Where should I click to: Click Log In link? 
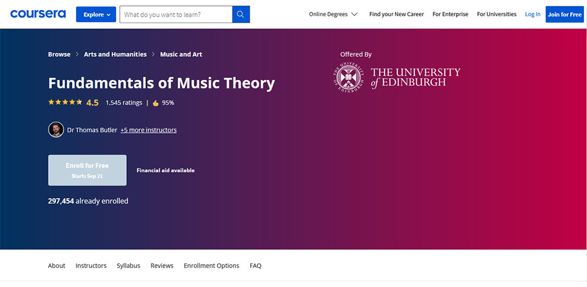coord(532,14)
